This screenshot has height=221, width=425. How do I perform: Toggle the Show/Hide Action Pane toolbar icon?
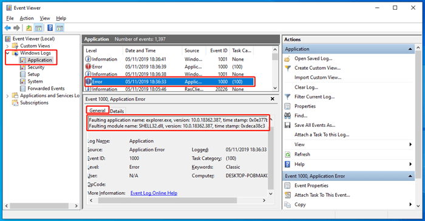(x=59, y=28)
